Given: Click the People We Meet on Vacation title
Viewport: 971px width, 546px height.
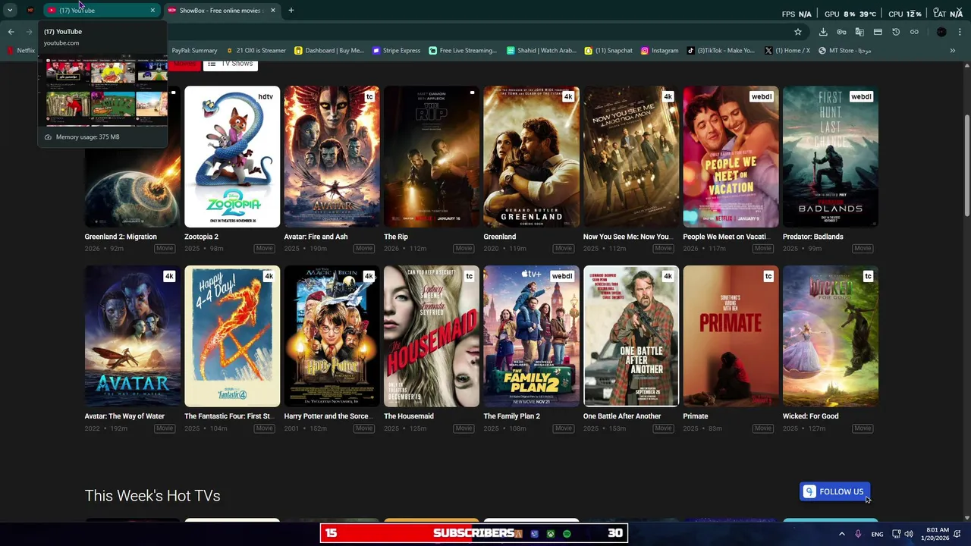Looking at the screenshot, I should pos(726,237).
